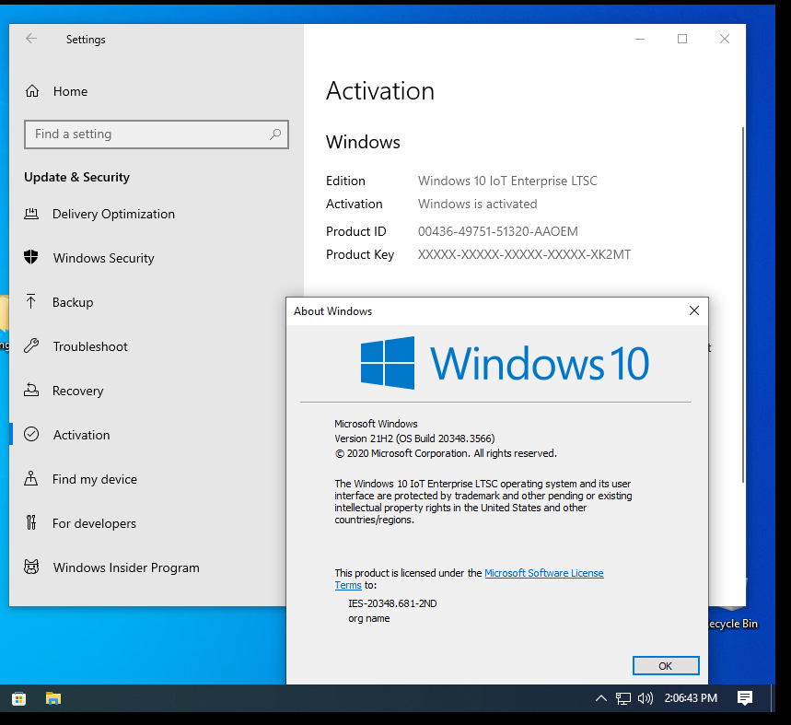Open the Action Center notification icon
This screenshot has height=725, width=791.
click(745, 698)
